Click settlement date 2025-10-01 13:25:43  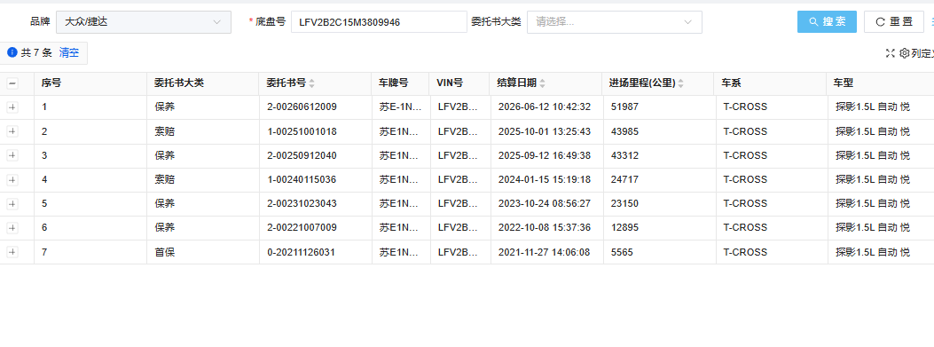coord(545,131)
